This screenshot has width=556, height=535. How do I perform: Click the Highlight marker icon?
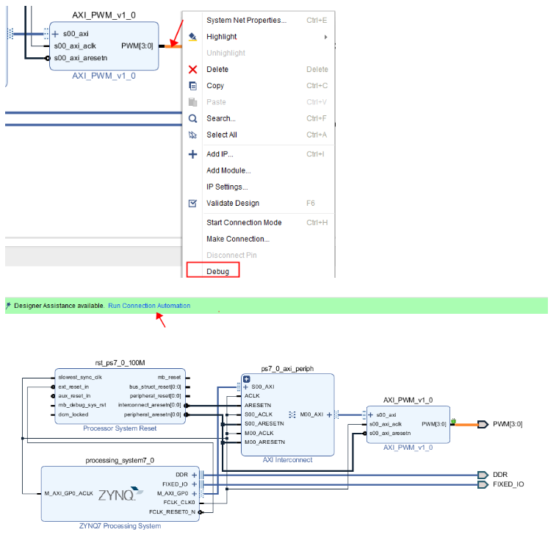tap(193, 37)
